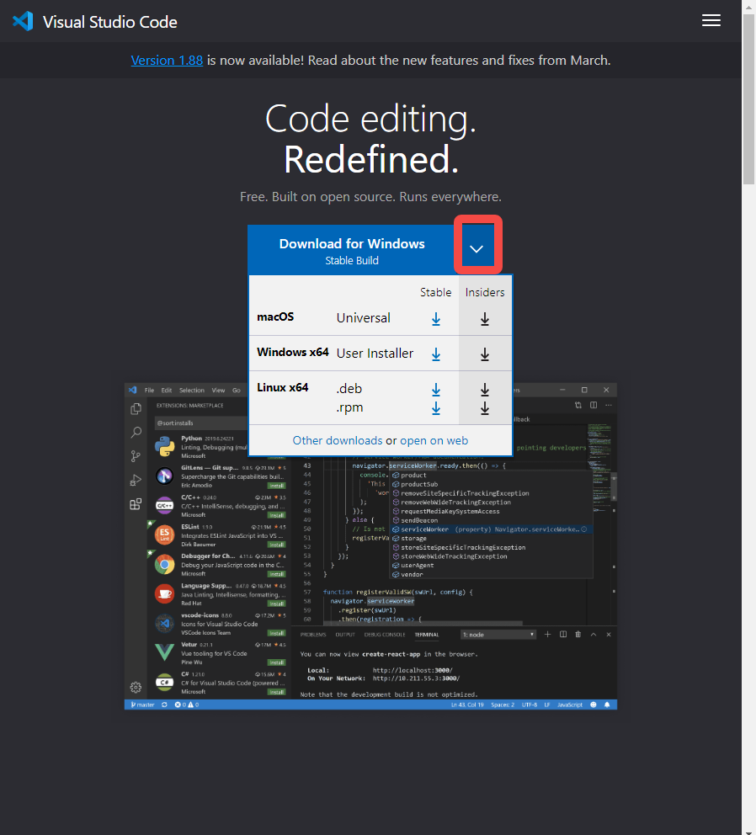The image size is (756, 835).
Task: Click the Code editing. Redefined. heading
Action: [x=370, y=139]
